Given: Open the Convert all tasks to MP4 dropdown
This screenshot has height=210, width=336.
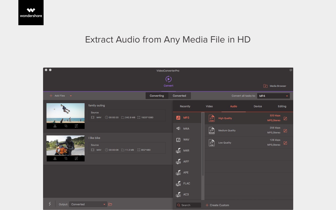Looking at the screenshot, I should 274,96.
